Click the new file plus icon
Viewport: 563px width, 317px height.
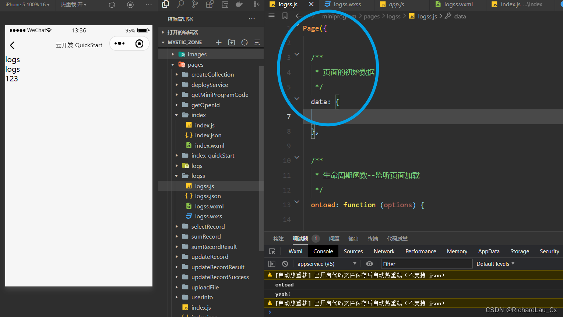click(219, 42)
